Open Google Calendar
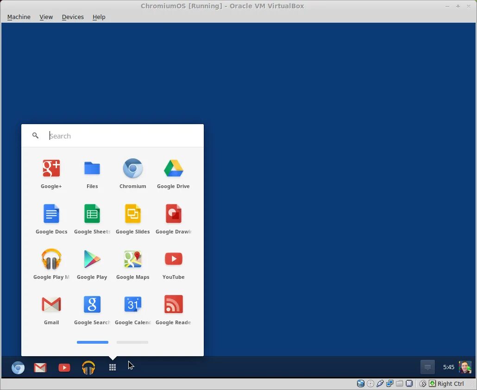Image resolution: width=477 pixels, height=390 pixels. [x=132, y=304]
